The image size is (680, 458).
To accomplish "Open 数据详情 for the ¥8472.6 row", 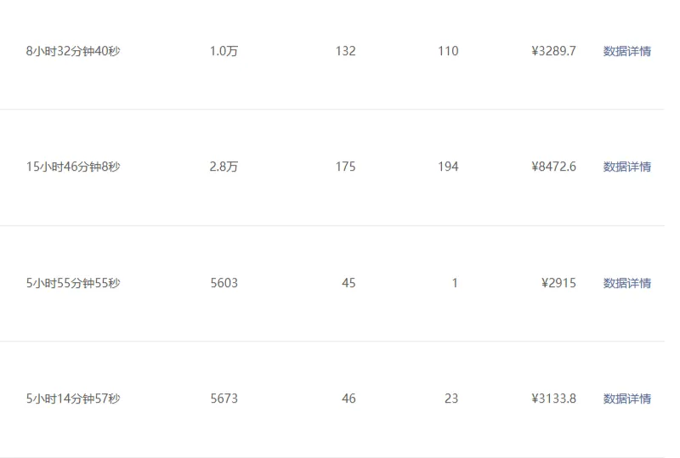I will point(626,167).
